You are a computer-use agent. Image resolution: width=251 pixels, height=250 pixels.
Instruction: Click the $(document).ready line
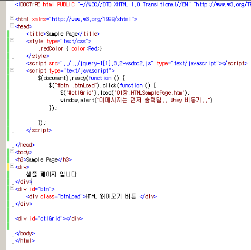pyautogui.click(x=81, y=78)
